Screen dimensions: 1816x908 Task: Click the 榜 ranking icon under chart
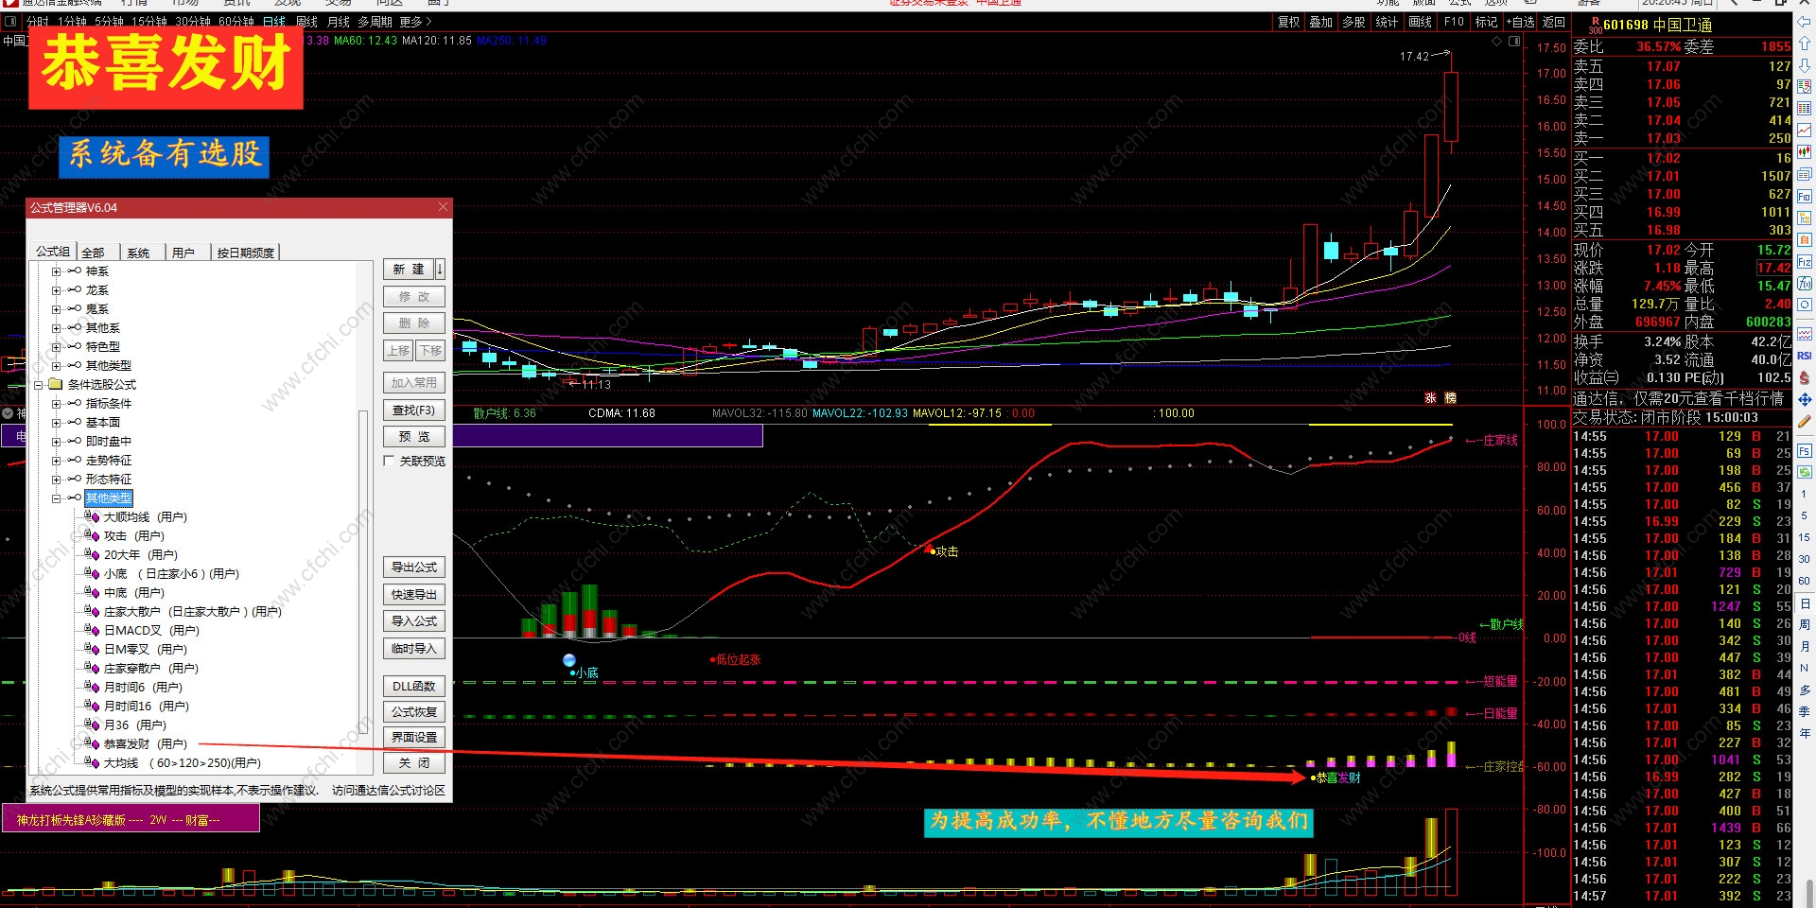point(1450,398)
